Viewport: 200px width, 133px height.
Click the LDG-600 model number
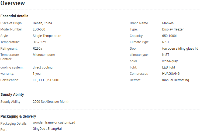tap(39, 29)
